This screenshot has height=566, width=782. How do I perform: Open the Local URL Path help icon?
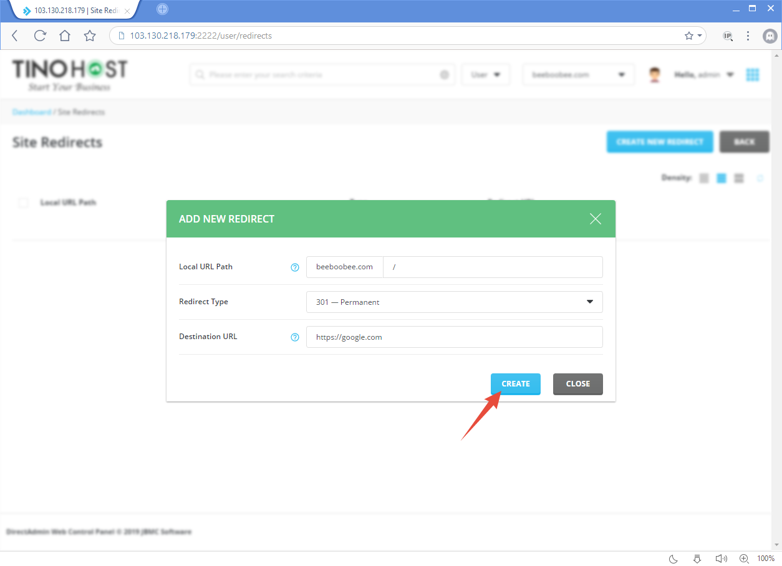(294, 267)
